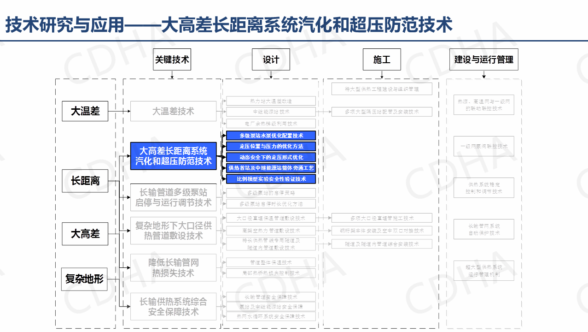Image resolution: width=588 pixels, height=332 pixels.
Task: Click the 长距离 box
Action: [85, 181]
